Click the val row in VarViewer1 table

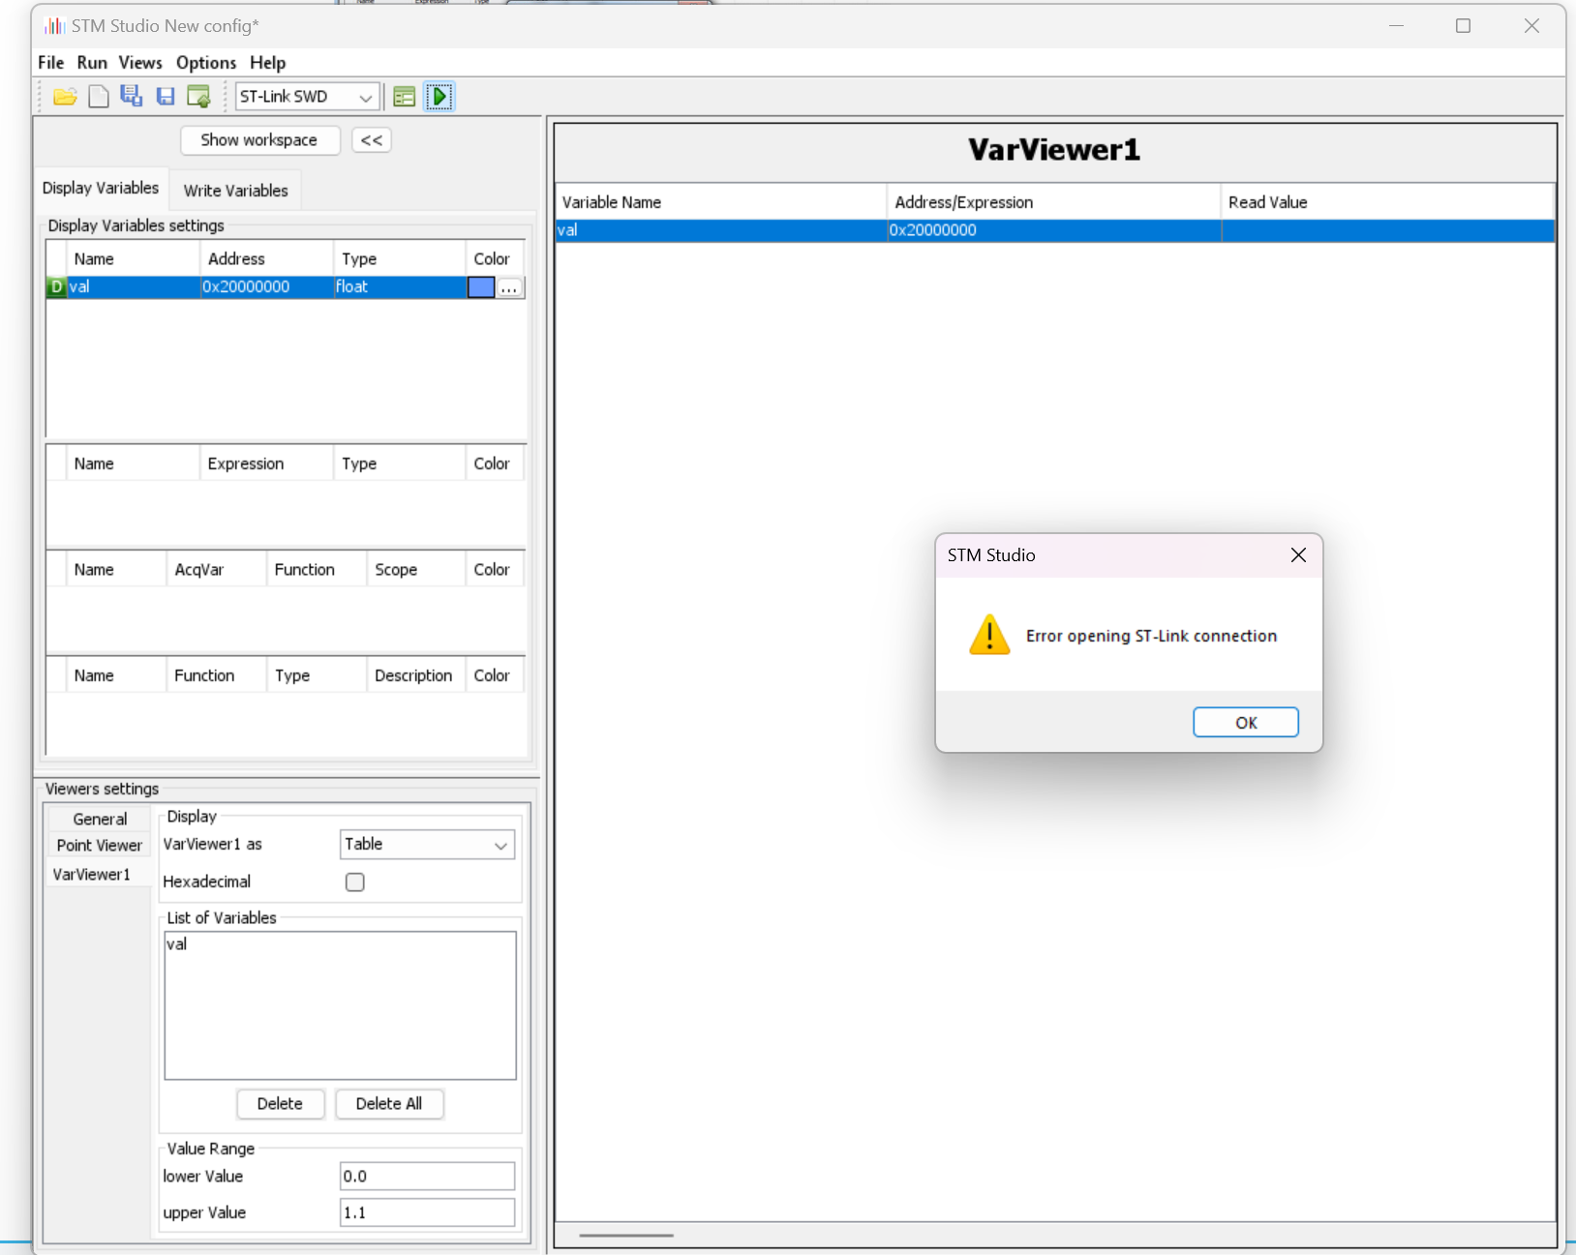click(1054, 230)
